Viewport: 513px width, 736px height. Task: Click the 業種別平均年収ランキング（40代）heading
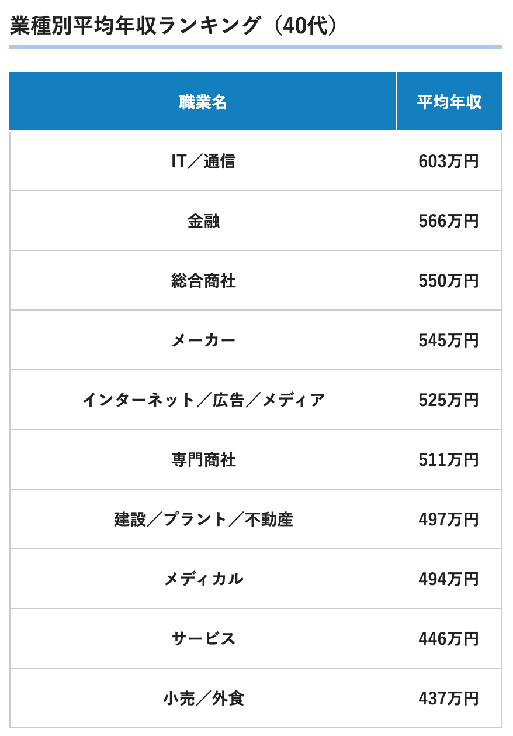click(x=174, y=26)
